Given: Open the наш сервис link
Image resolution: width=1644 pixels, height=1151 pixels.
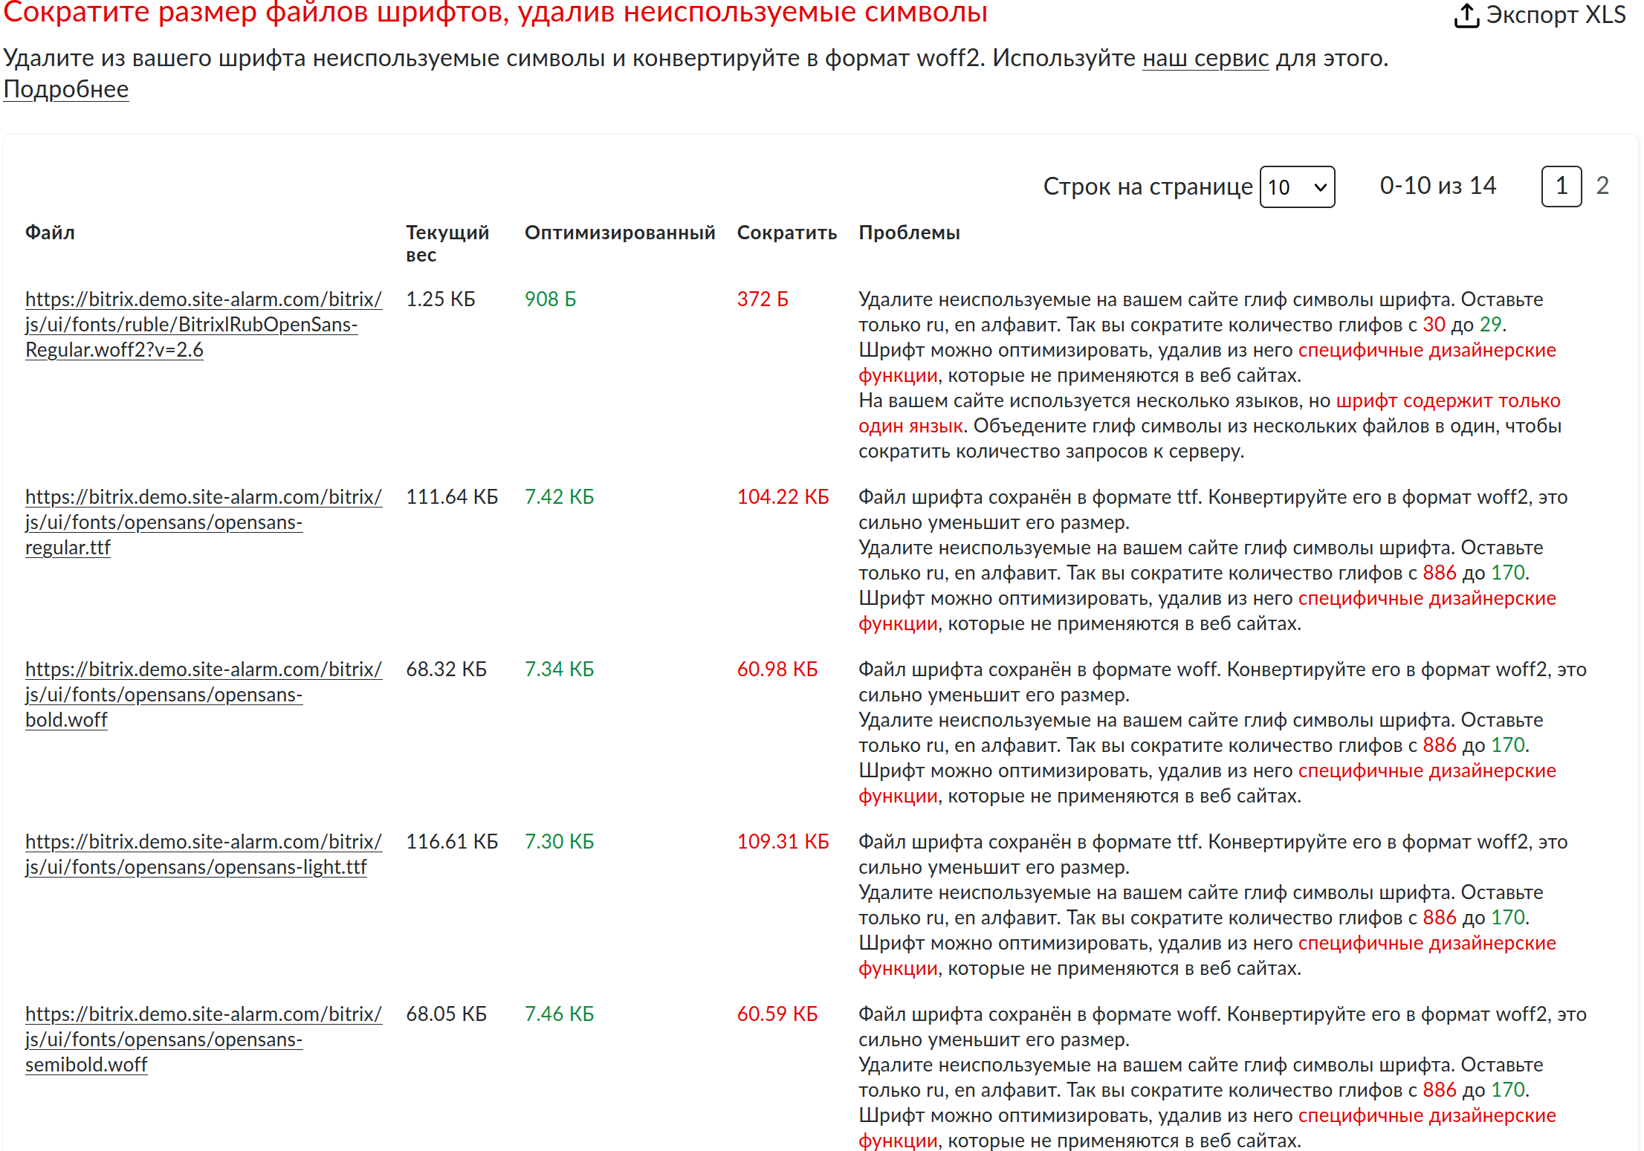Looking at the screenshot, I should pyautogui.click(x=1205, y=58).
